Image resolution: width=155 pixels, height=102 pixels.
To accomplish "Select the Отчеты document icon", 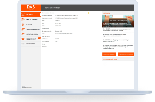I will tap(23, 24).
